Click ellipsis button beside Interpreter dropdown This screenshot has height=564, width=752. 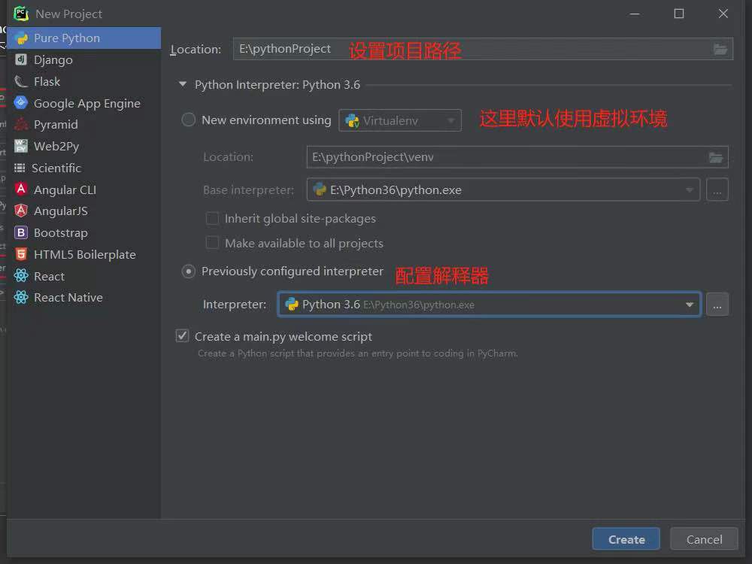(x=717, y=304)
